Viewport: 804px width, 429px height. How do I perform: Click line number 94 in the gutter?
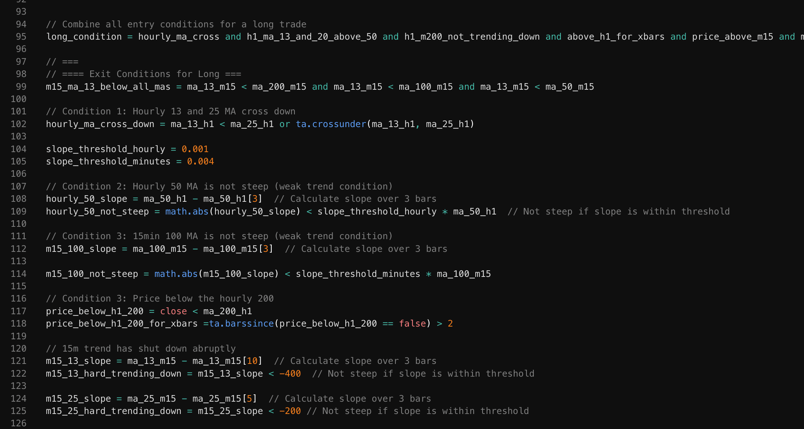(x=20, y=24)
